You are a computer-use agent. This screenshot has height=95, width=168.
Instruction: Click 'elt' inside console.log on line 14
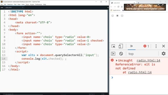pos(44,59)
